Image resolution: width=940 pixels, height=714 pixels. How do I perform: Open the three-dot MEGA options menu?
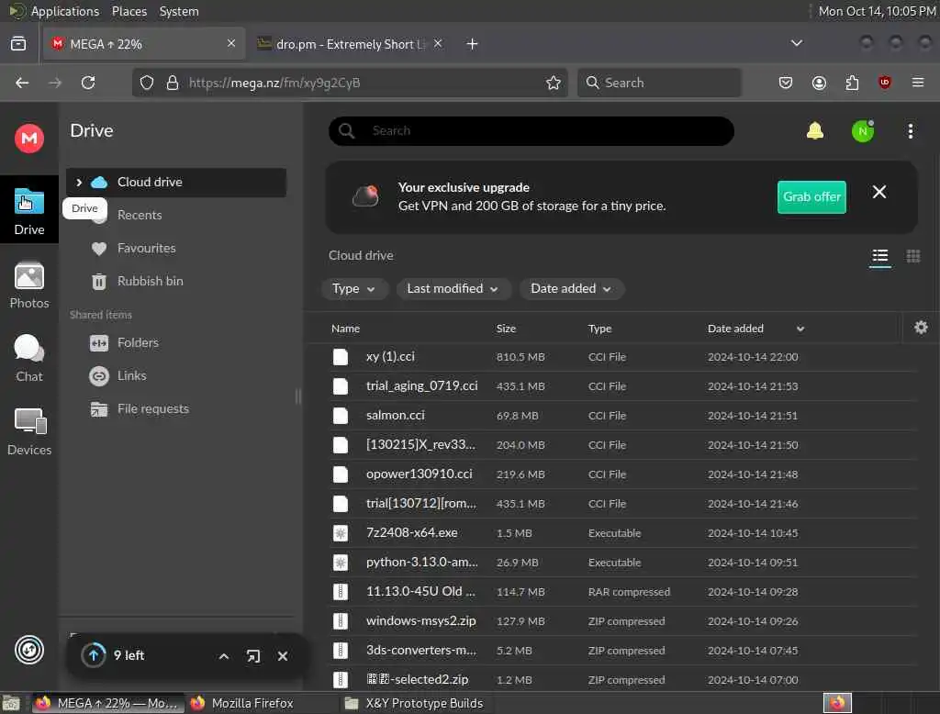coord(910,131)
